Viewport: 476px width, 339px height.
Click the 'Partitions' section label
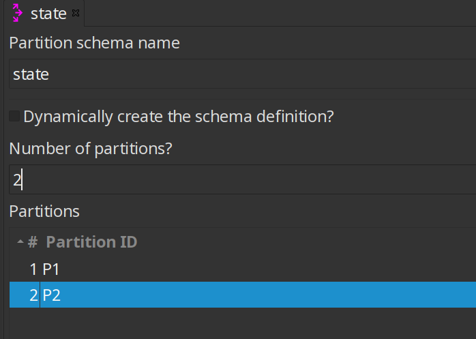coord(44,211)
